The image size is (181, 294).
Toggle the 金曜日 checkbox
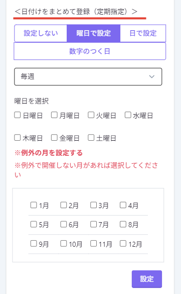point(54,138)
